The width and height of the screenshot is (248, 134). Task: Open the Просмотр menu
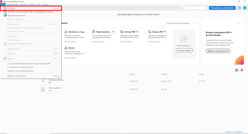coord(23,4)
